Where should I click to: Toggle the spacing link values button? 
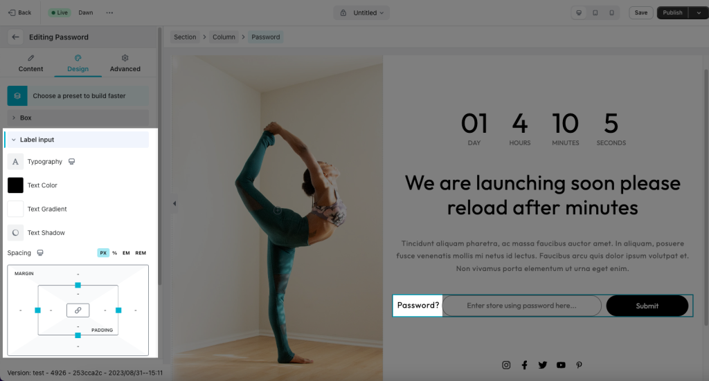78,310
